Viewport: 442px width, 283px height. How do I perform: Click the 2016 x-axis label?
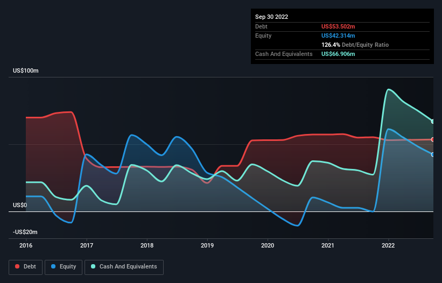(26, 245)
